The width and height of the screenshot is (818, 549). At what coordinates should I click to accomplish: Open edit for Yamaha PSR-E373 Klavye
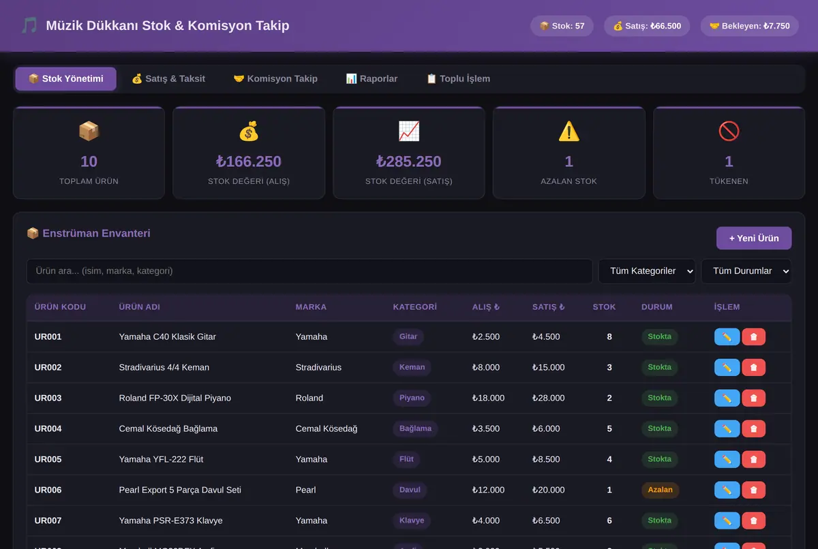click(727, 520)
